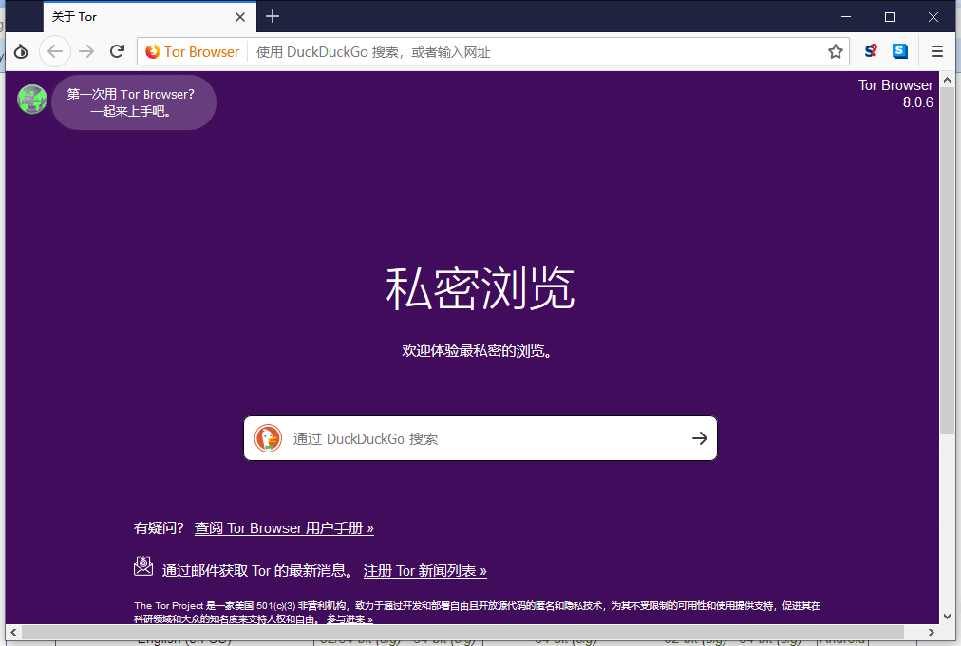Screen dimensions: 961x646
Task: Submit search with the arrow button
Action: coord(699,438)
